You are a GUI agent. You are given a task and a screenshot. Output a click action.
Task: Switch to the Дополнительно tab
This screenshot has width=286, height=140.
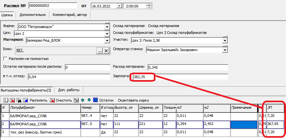(x=33, y=15)
